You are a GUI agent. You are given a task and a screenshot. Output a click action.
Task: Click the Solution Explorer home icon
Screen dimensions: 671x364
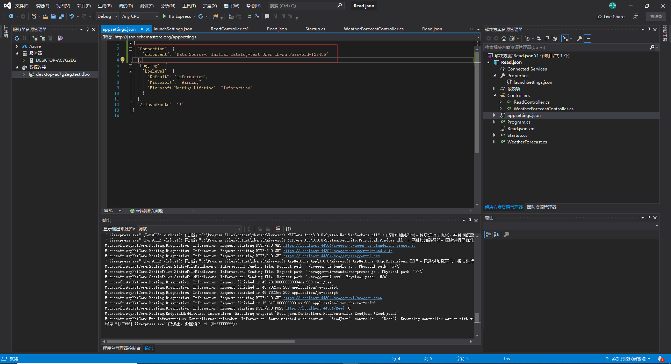pyautogui.click(x=504, y=38)
